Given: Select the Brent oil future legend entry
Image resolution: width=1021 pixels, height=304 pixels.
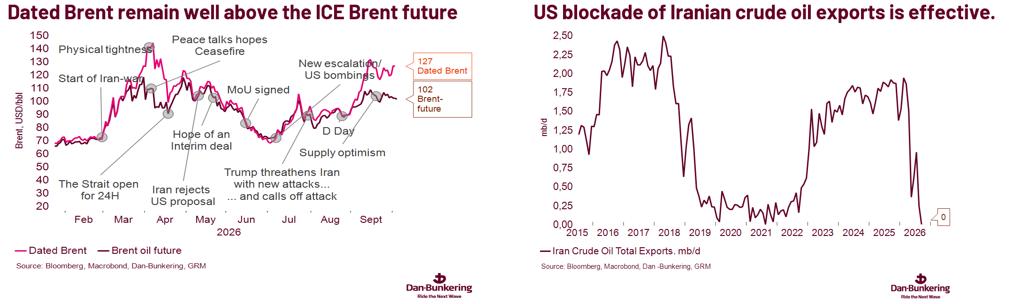Looking at the screenshot, I should [140, 251].
